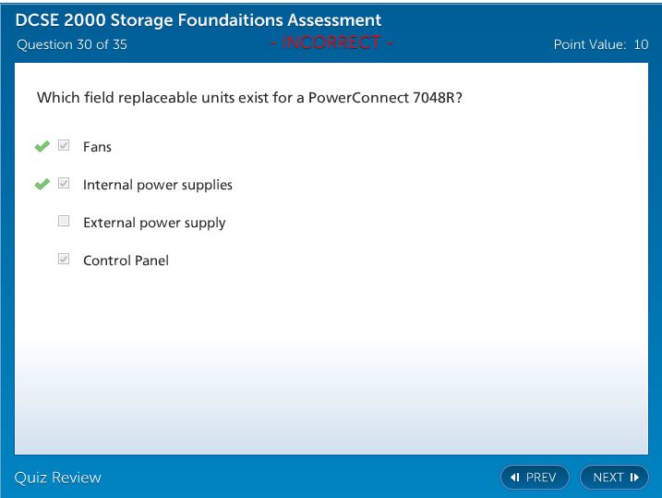Click the Quiz Review label
Image resolution: width=662 pixels, height=498 pixels.
58,478
